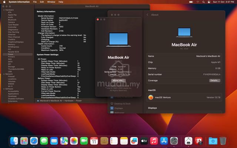Collapse the Software tree section
The image size is (237, 148).
(4, 89)
